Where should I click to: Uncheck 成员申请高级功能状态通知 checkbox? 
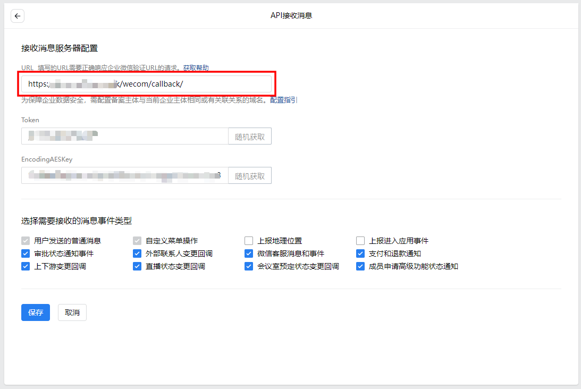pos(360,266)
